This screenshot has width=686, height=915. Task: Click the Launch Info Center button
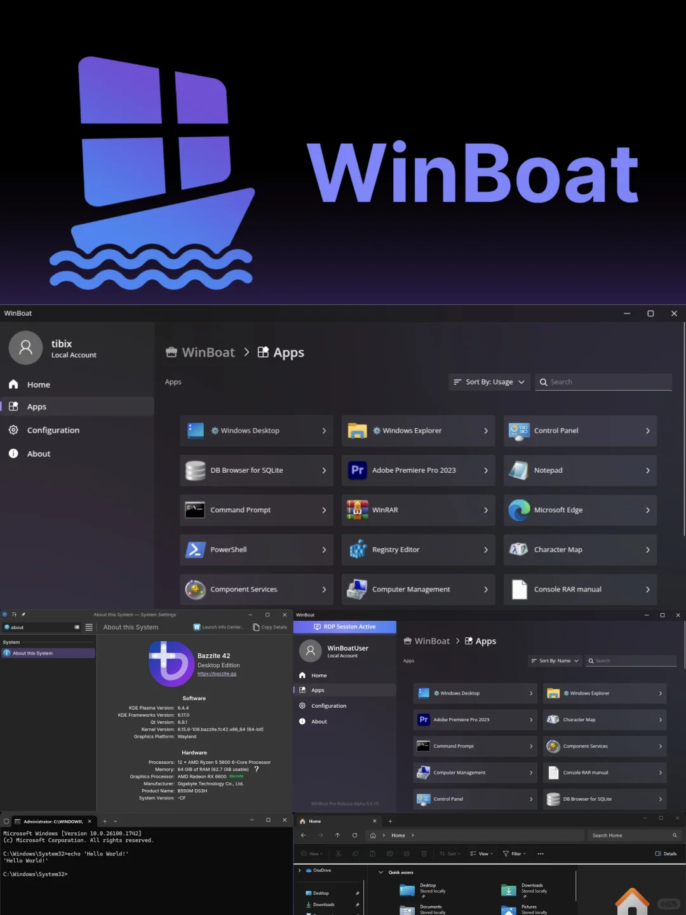pos(218,627)
